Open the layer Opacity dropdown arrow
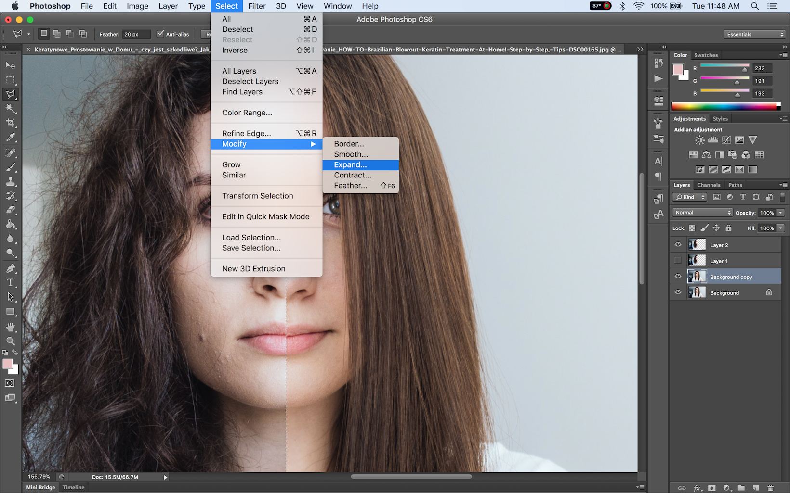Viewport: 790px width, 493px height. pos(780,213)
